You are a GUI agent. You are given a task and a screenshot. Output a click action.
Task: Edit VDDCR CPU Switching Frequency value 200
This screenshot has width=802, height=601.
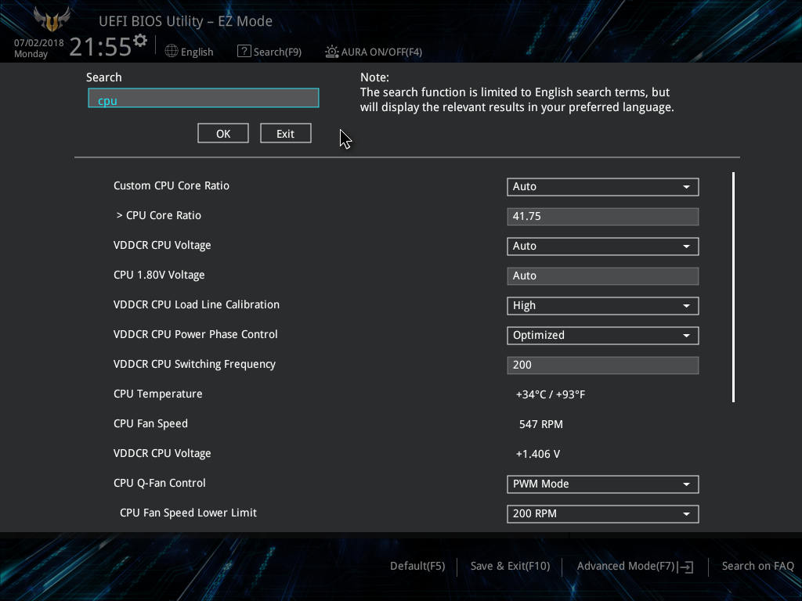click(602, 365)
